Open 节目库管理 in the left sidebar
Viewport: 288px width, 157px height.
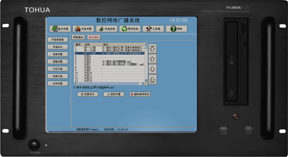point(58,40)
